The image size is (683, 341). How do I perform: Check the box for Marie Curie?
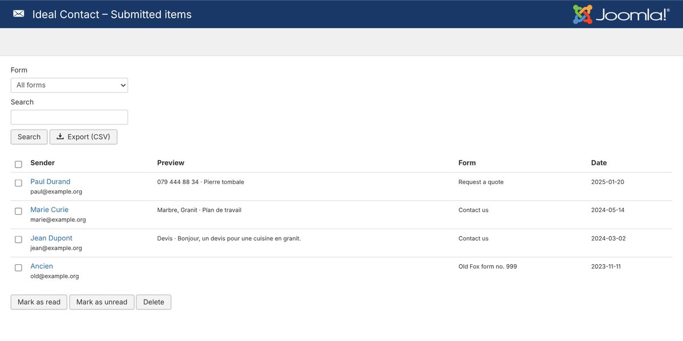[18, 211]
